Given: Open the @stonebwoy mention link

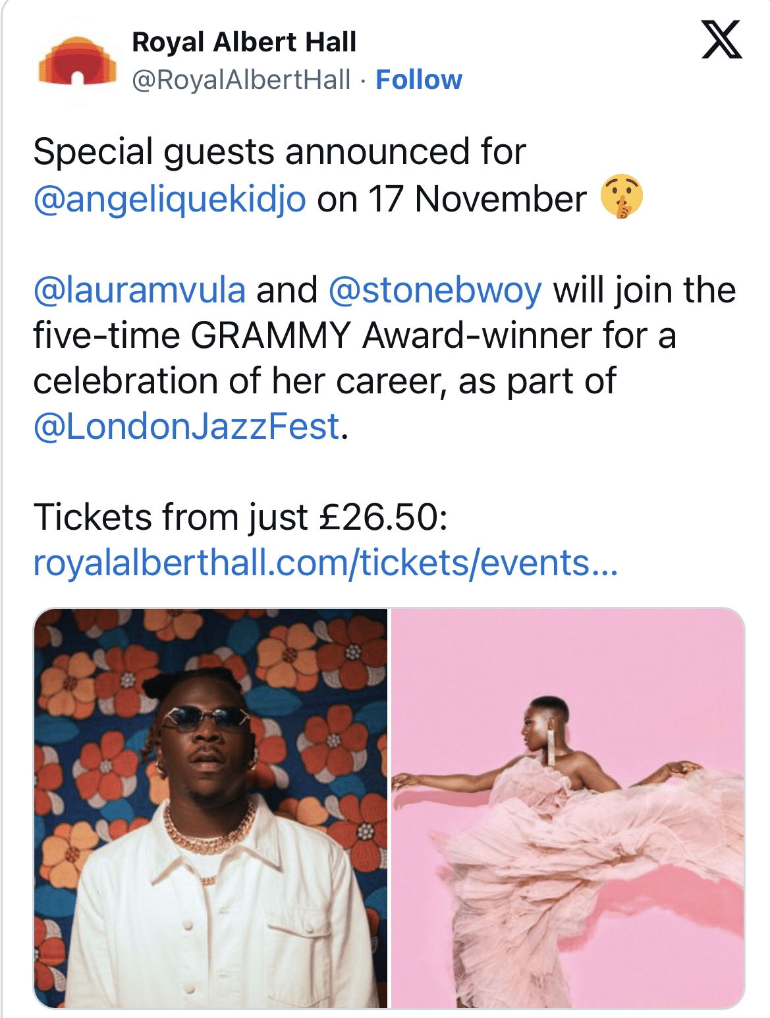Looking at the screenshot, I should 435,290.
